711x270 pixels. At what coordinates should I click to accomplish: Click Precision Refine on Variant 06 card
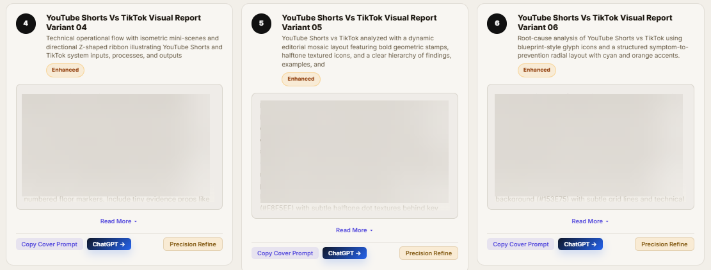pos(664,244)
